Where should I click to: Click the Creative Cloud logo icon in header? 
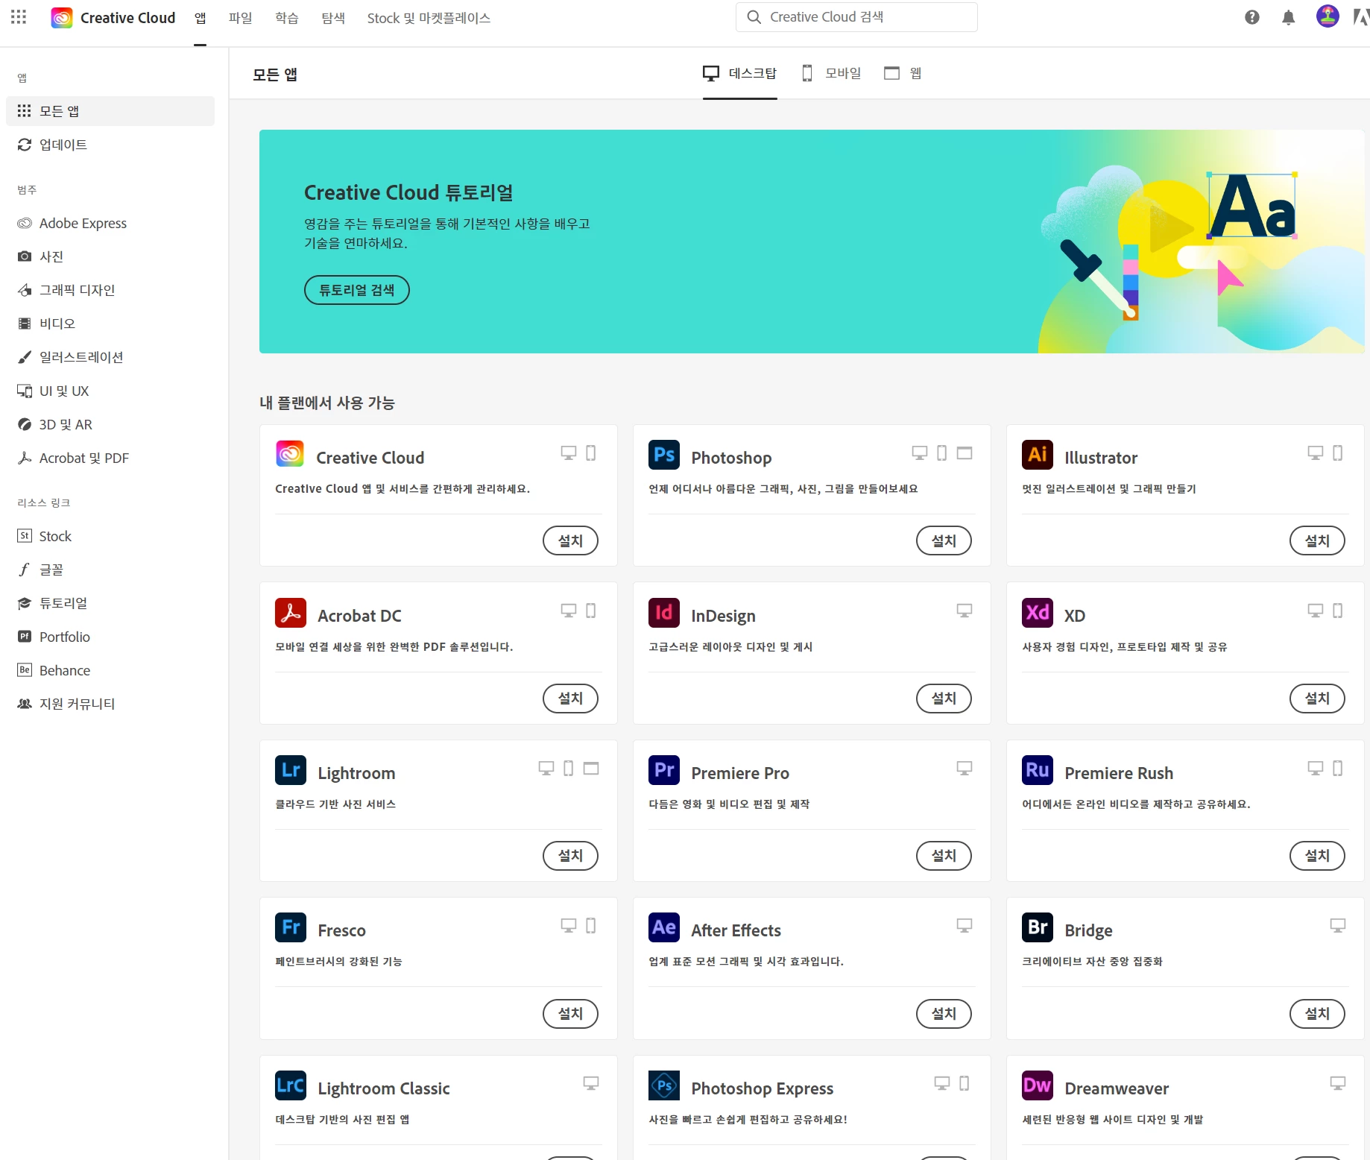62,18
